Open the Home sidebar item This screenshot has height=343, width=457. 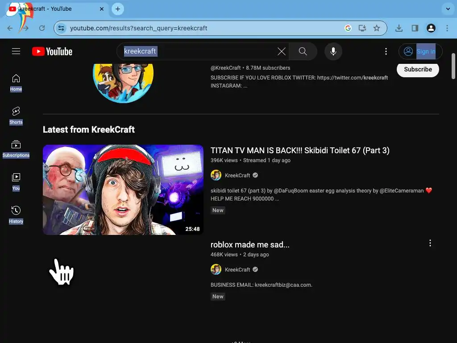[16, 83]
